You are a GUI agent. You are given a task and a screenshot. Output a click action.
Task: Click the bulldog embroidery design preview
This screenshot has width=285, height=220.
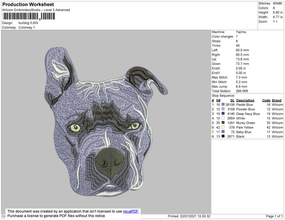[106, 122]
